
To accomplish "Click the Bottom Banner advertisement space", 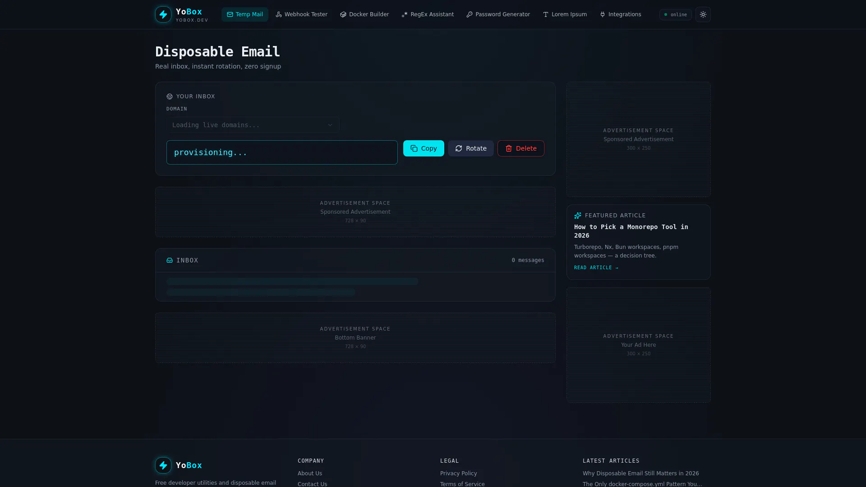I will tap(355, 338).
